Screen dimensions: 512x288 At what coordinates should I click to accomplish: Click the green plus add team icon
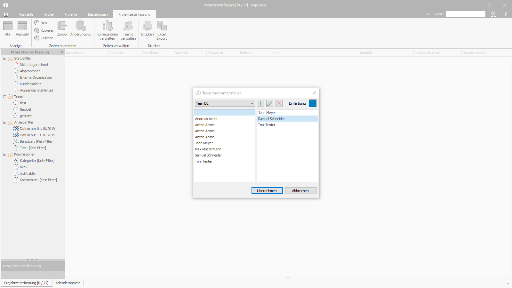[x=260, y=103]
